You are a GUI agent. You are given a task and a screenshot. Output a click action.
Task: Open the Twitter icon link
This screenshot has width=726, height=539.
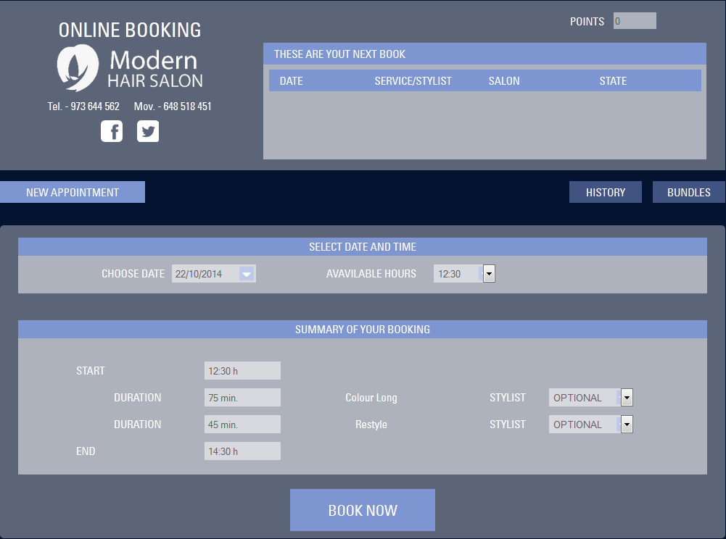tap(148, 131)
